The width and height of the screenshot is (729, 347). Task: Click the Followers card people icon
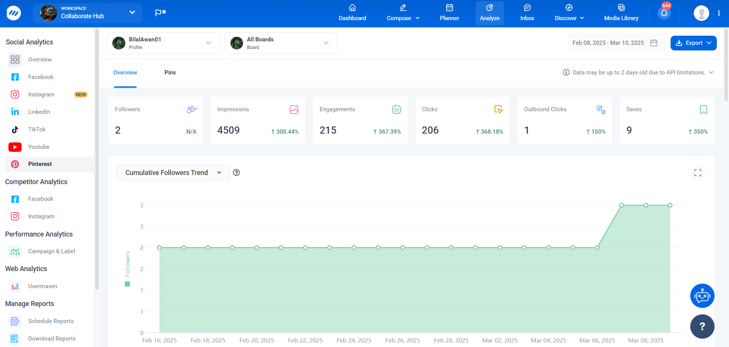pyautogui.click(x=192, y=109)
